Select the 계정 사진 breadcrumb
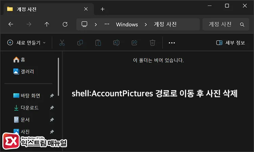Viewport: 254px width, 152px height. 165,24
